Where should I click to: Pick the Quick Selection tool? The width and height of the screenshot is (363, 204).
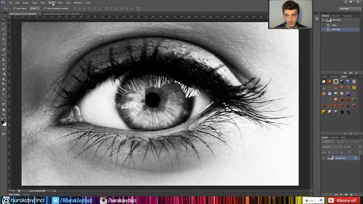(x=3, y=34)
